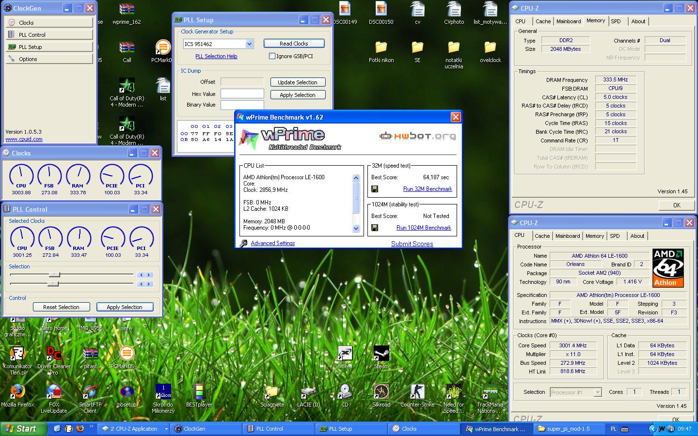This screenshot has width=698, height=436.
Task: Click the Binary Value input field
Action: 242,105
